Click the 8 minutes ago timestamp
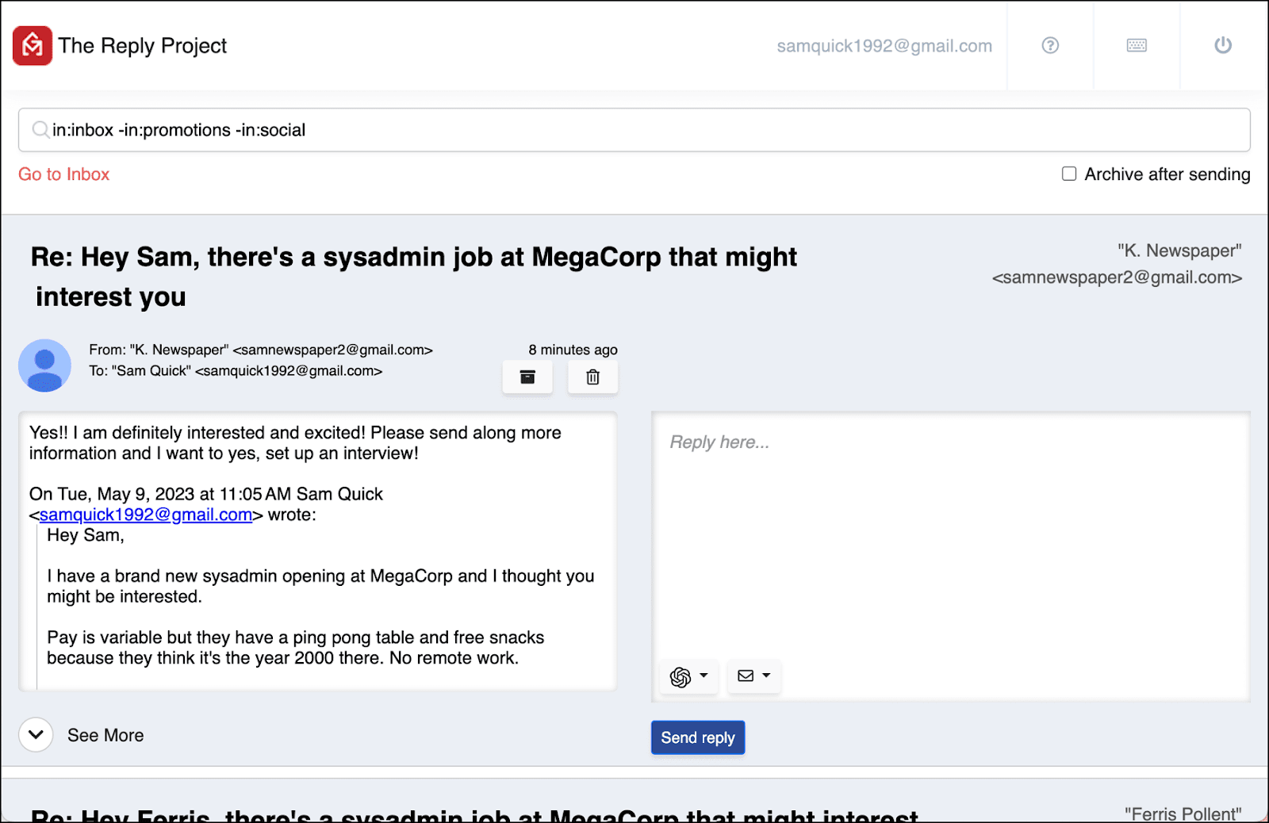This screenshot has height=823, width=1269. [573, 350]
